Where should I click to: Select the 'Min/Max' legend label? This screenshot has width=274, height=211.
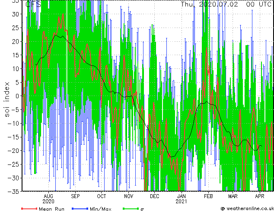point(100,209)
